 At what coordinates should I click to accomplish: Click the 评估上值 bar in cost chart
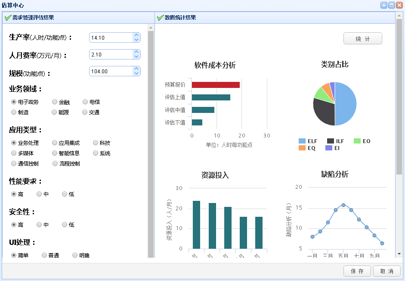211,97
